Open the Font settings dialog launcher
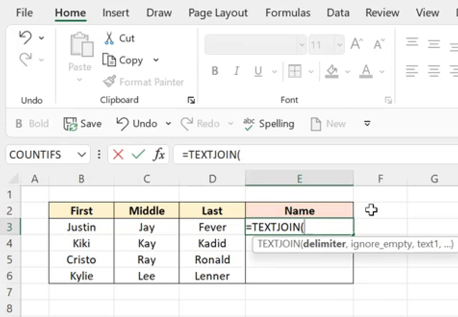The width and height of the screenshot is (458, 317). 388,100
